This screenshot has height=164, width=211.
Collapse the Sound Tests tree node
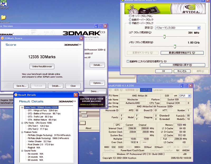(22, 151)
